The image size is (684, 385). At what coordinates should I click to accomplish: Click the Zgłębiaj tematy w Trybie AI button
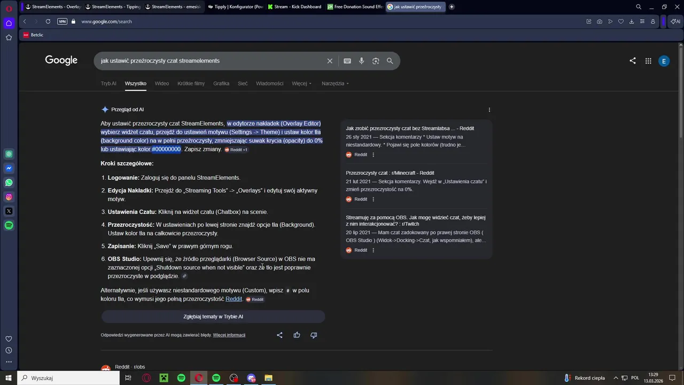coord(213,317)
